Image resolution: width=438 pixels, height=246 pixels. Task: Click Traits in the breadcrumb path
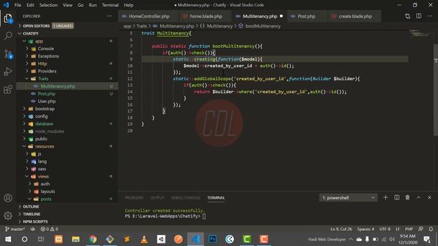[x=142, y=26]
